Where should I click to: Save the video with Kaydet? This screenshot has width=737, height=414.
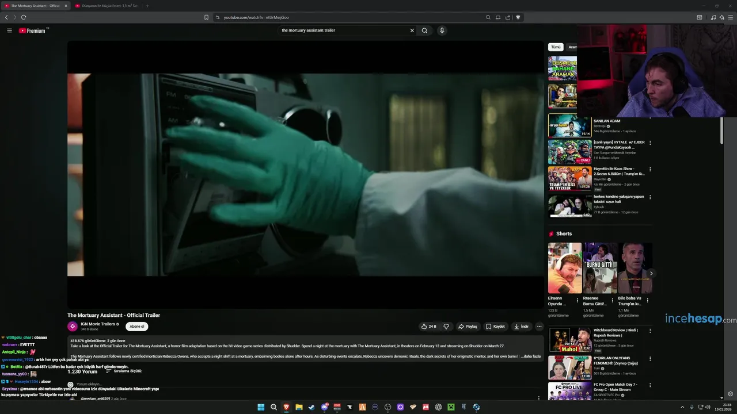tap(495, 326)
